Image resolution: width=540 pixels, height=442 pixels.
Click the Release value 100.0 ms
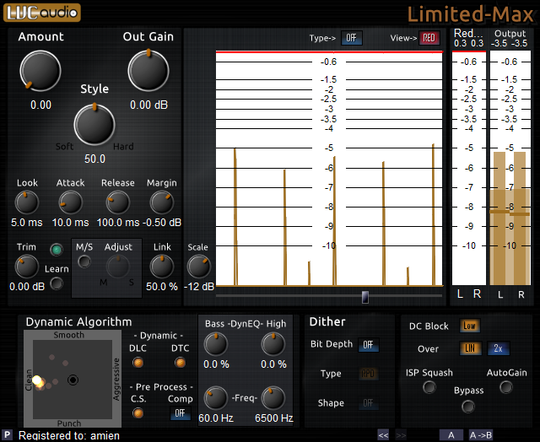coord(118,223)
